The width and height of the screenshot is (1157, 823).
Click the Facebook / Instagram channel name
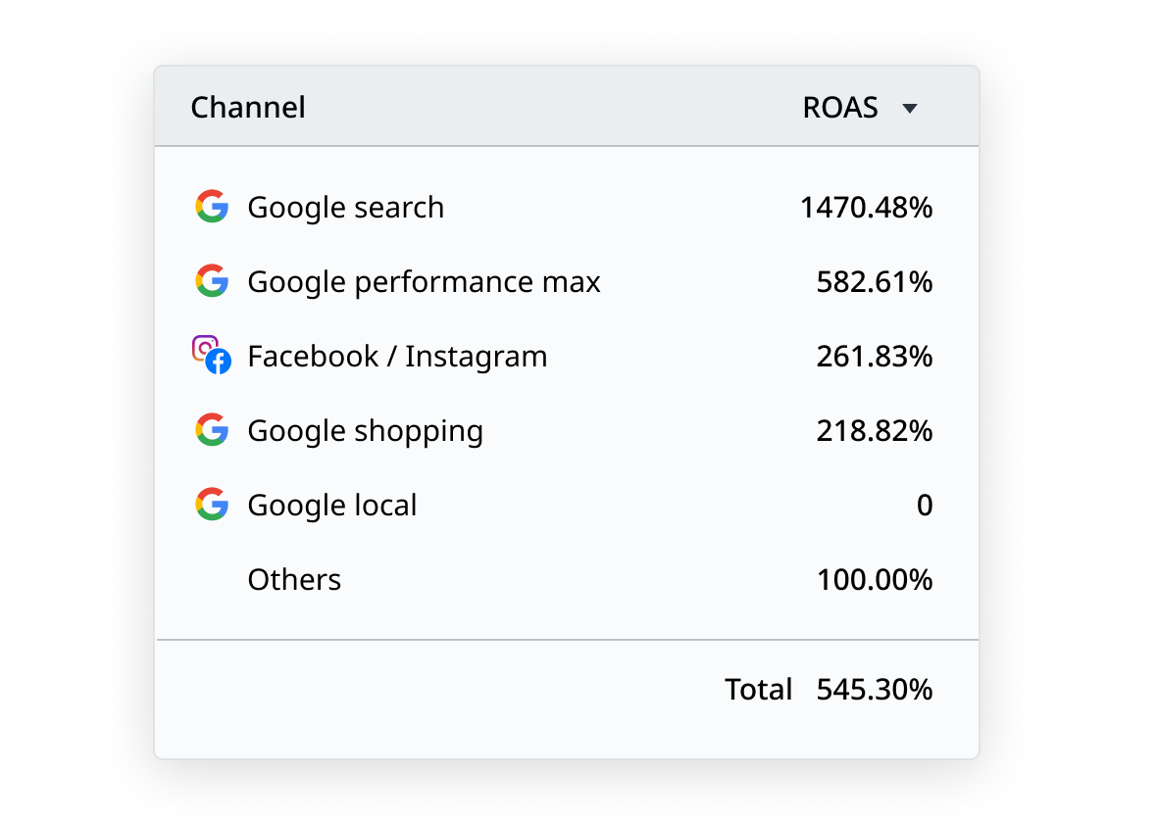click(397, 356)
